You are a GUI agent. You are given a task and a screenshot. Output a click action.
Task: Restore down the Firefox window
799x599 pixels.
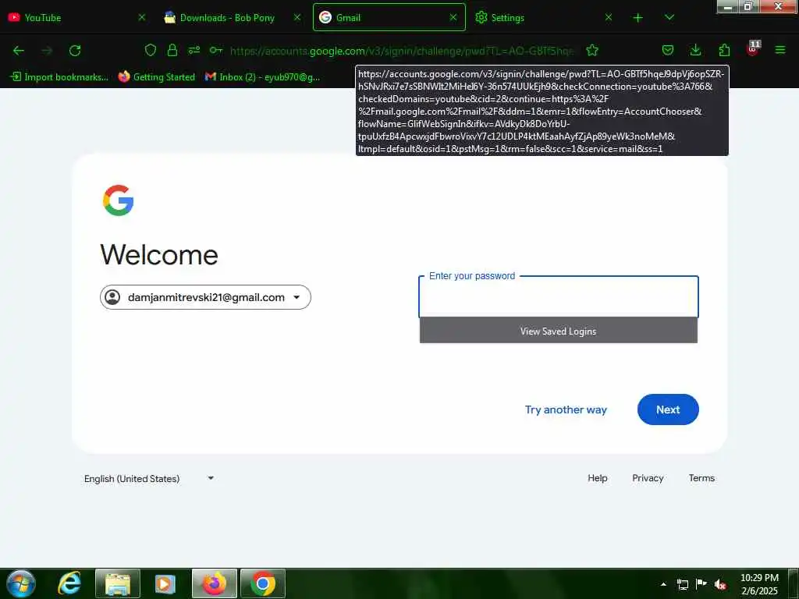(748, 6)
